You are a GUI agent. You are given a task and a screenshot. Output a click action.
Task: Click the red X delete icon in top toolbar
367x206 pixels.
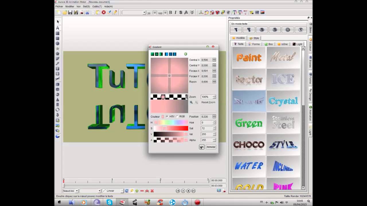point(104,13)
